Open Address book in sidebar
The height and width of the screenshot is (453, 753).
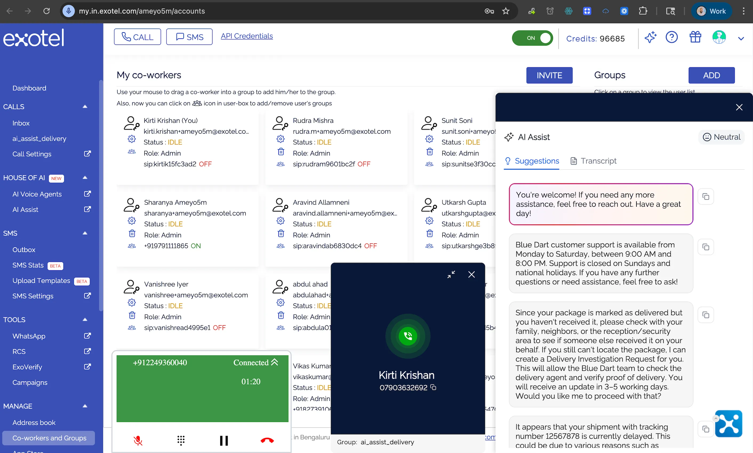[x=34, y=422]
